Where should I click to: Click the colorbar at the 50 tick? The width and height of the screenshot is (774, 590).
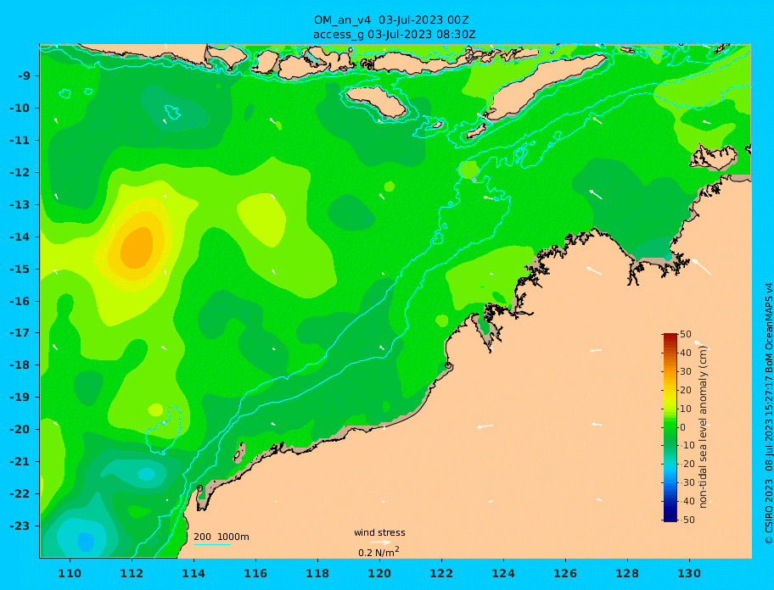pos(670,335)
